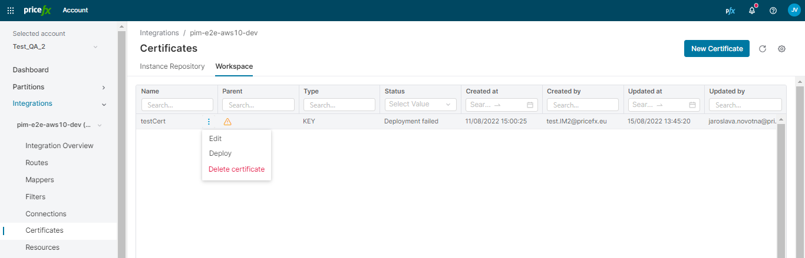Image resolution: width=805 pixels, height=258 pixels.
Task: Open table settings gear icon
Action: tap(782, 49)
